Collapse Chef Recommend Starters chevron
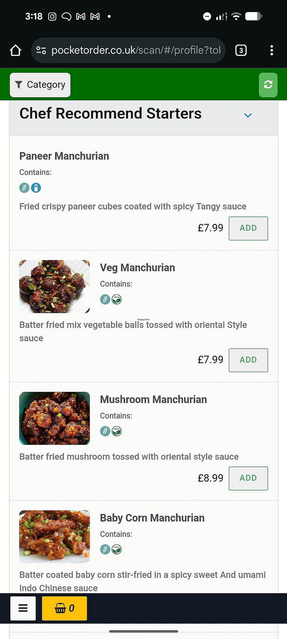 tap(248, 115)
